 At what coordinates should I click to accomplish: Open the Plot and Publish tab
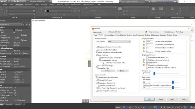point(121,35)
